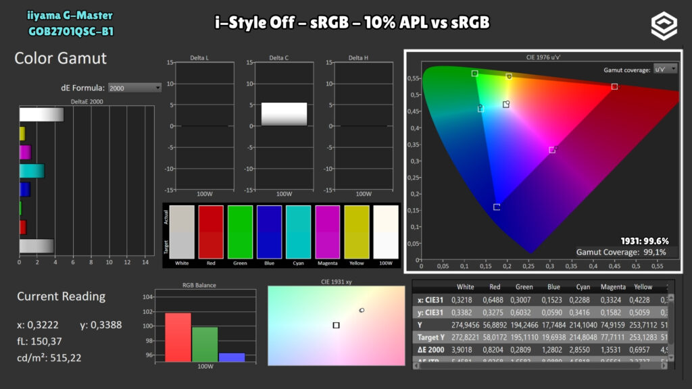Screen dimensions: 692x389
Task: Click table cell value 2,8550
Action: pos(579,350)
